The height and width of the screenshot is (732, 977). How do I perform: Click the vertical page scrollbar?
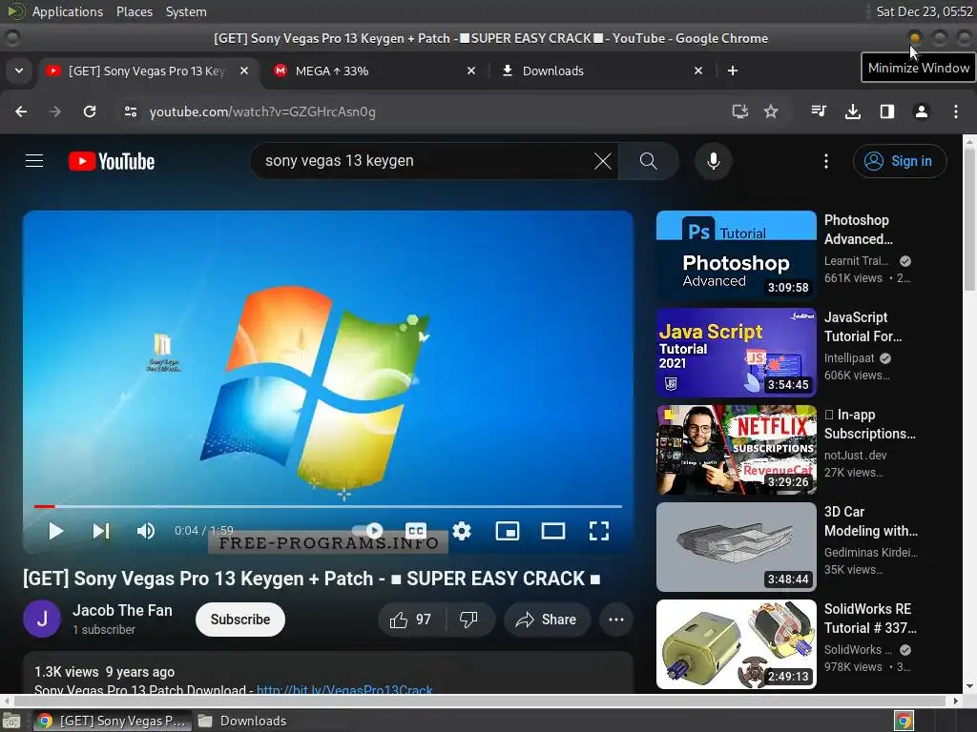pyautogui.click(x=969, y=218)
